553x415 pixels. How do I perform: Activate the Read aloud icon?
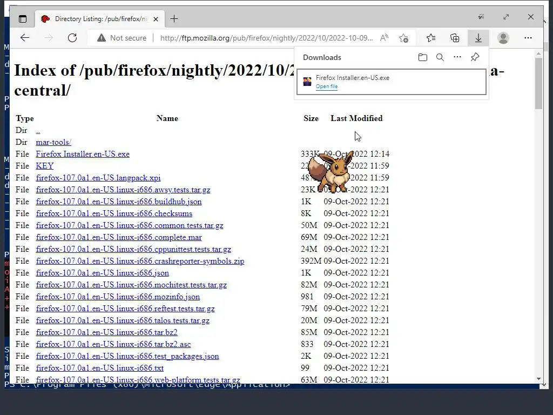click(x=384, y=38)
